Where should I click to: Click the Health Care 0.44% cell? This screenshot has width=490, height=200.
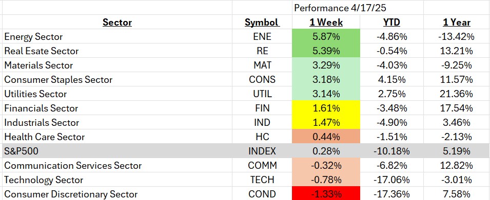pyautogui.click(x=326, y=137)
